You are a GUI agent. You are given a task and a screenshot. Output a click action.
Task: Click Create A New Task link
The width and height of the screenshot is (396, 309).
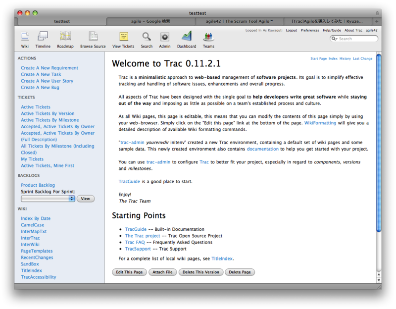[x=41, y=75]
